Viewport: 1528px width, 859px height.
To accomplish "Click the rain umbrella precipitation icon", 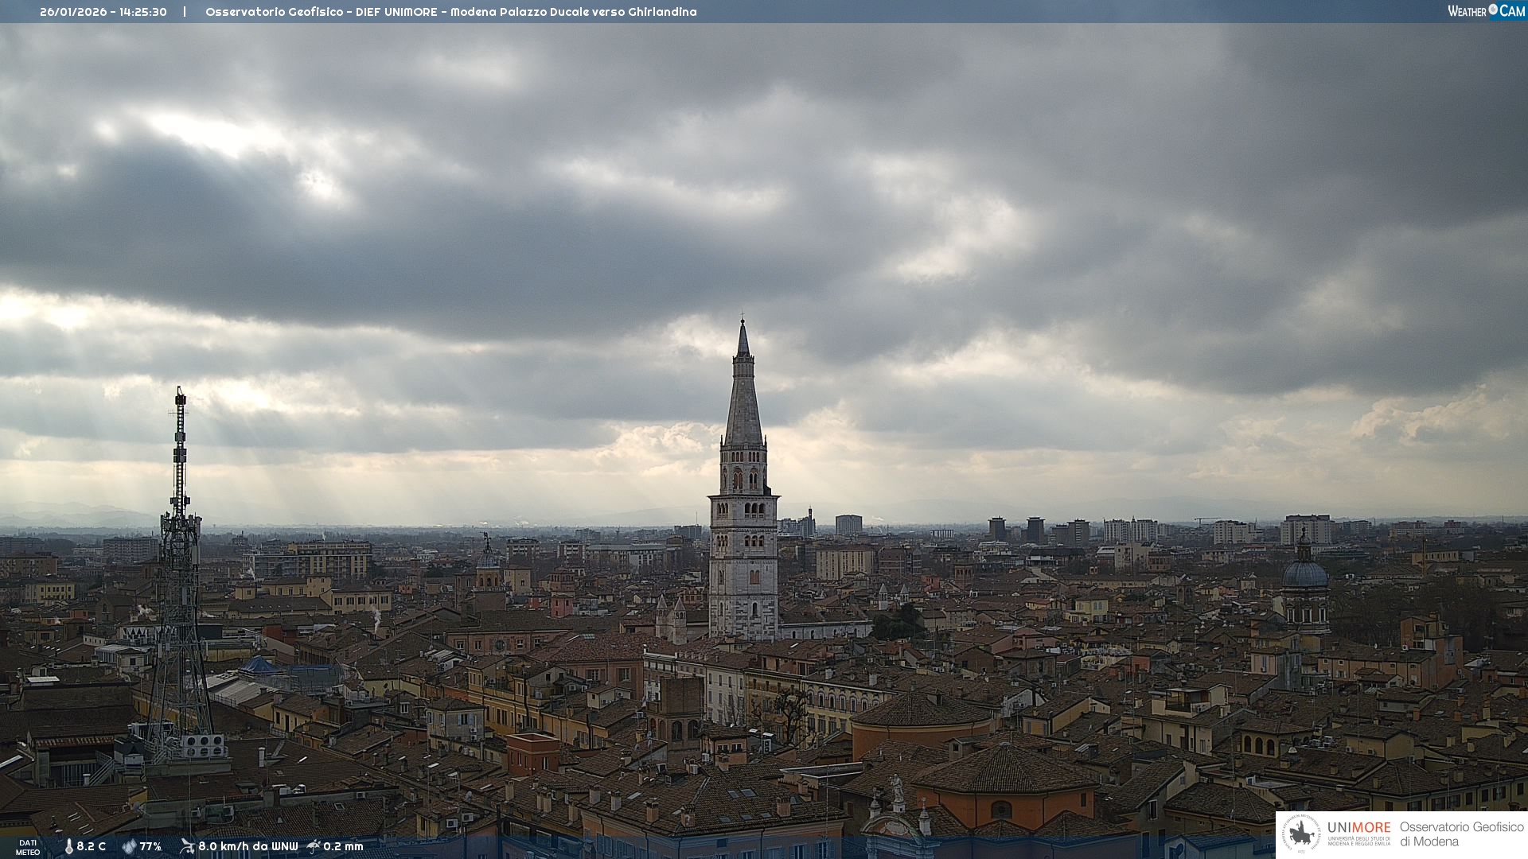I will [x=314, y=846].
